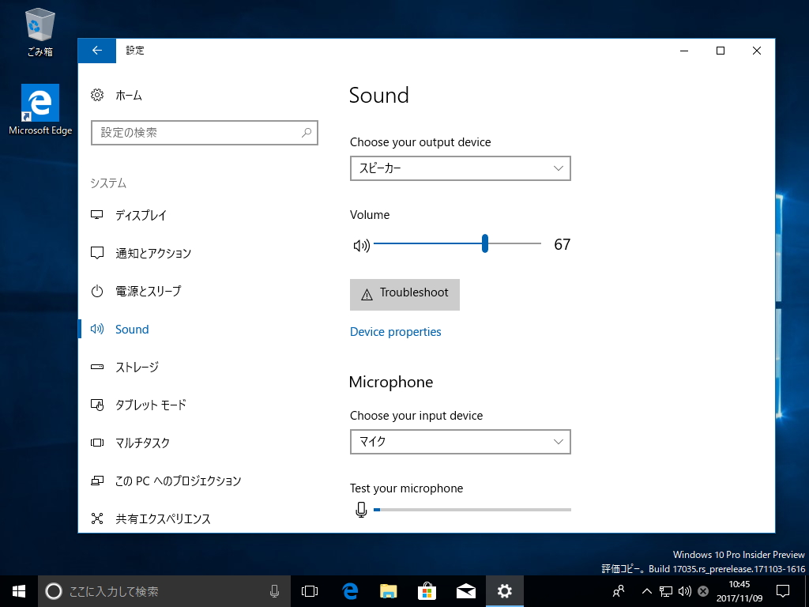The width and height of the screenshot is (809, 607).
Task: Expand the output device dropdown (スピーカー)
Action: click(x=461, y=168)
